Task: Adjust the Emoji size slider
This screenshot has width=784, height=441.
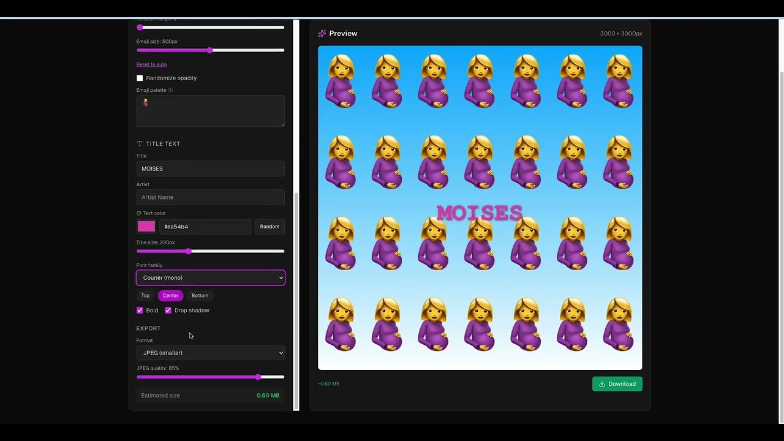Action: pyautogui.click(x=211, y=50)
